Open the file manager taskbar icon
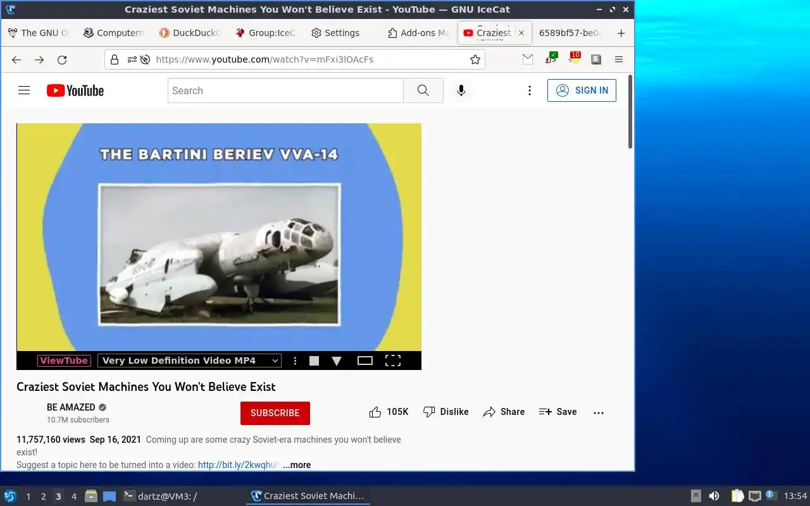Image resolution: width=810 pixels, height=506 pixels. [91, 496]
